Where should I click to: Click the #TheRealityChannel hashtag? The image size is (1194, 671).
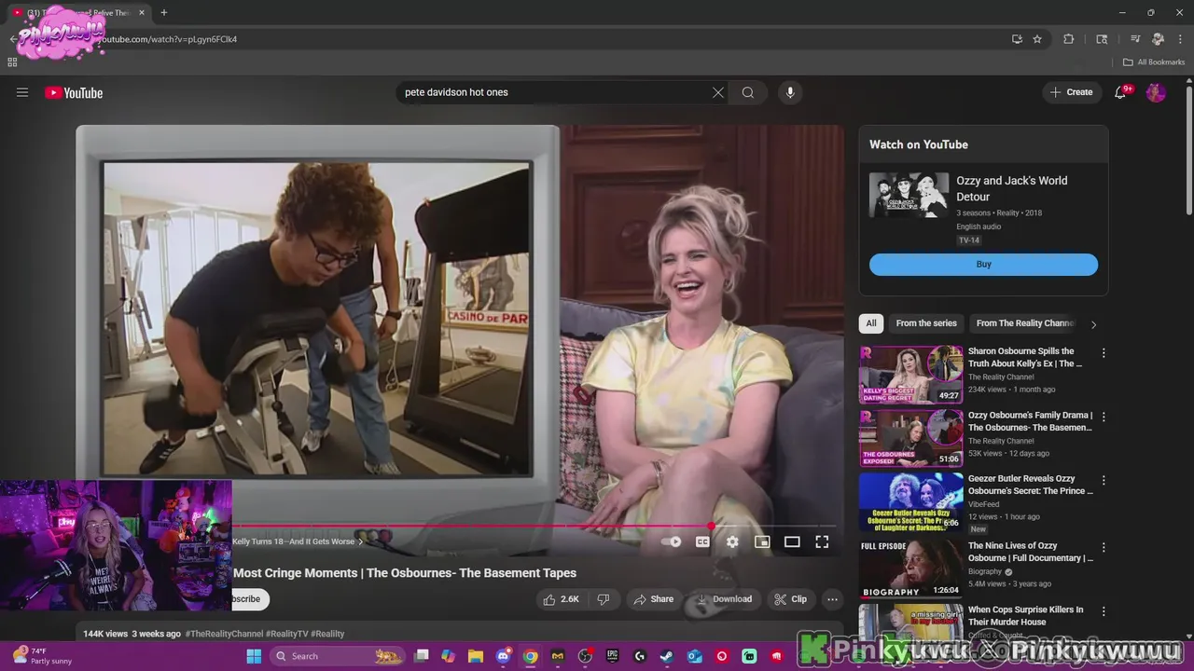pos(224,634)
